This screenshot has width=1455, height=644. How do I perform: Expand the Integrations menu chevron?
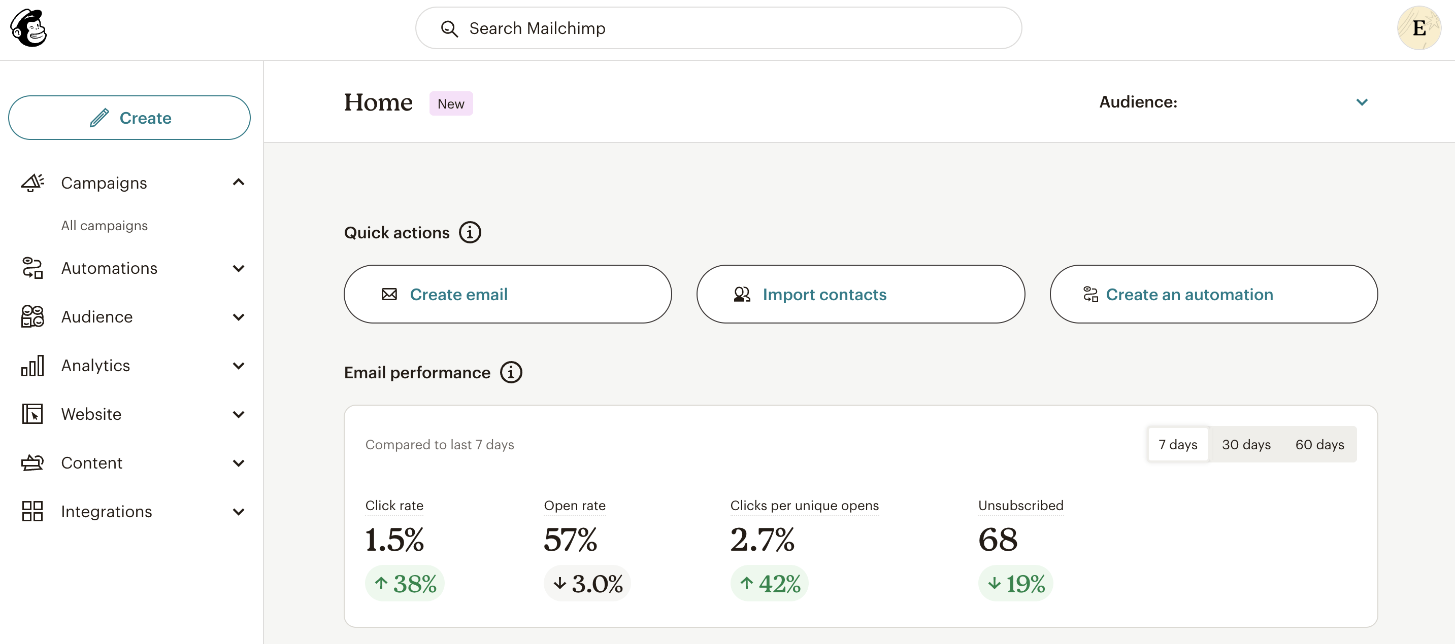(x=239, y=512)
